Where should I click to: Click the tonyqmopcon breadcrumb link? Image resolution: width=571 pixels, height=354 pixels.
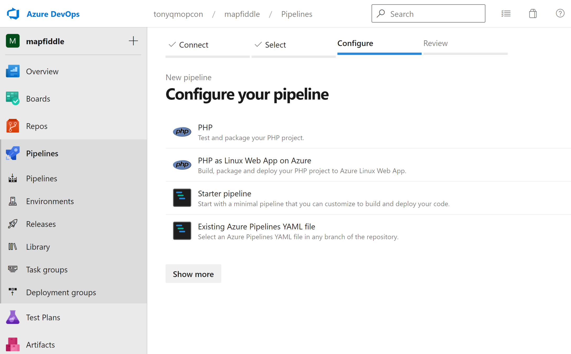[x=178, y=14]
